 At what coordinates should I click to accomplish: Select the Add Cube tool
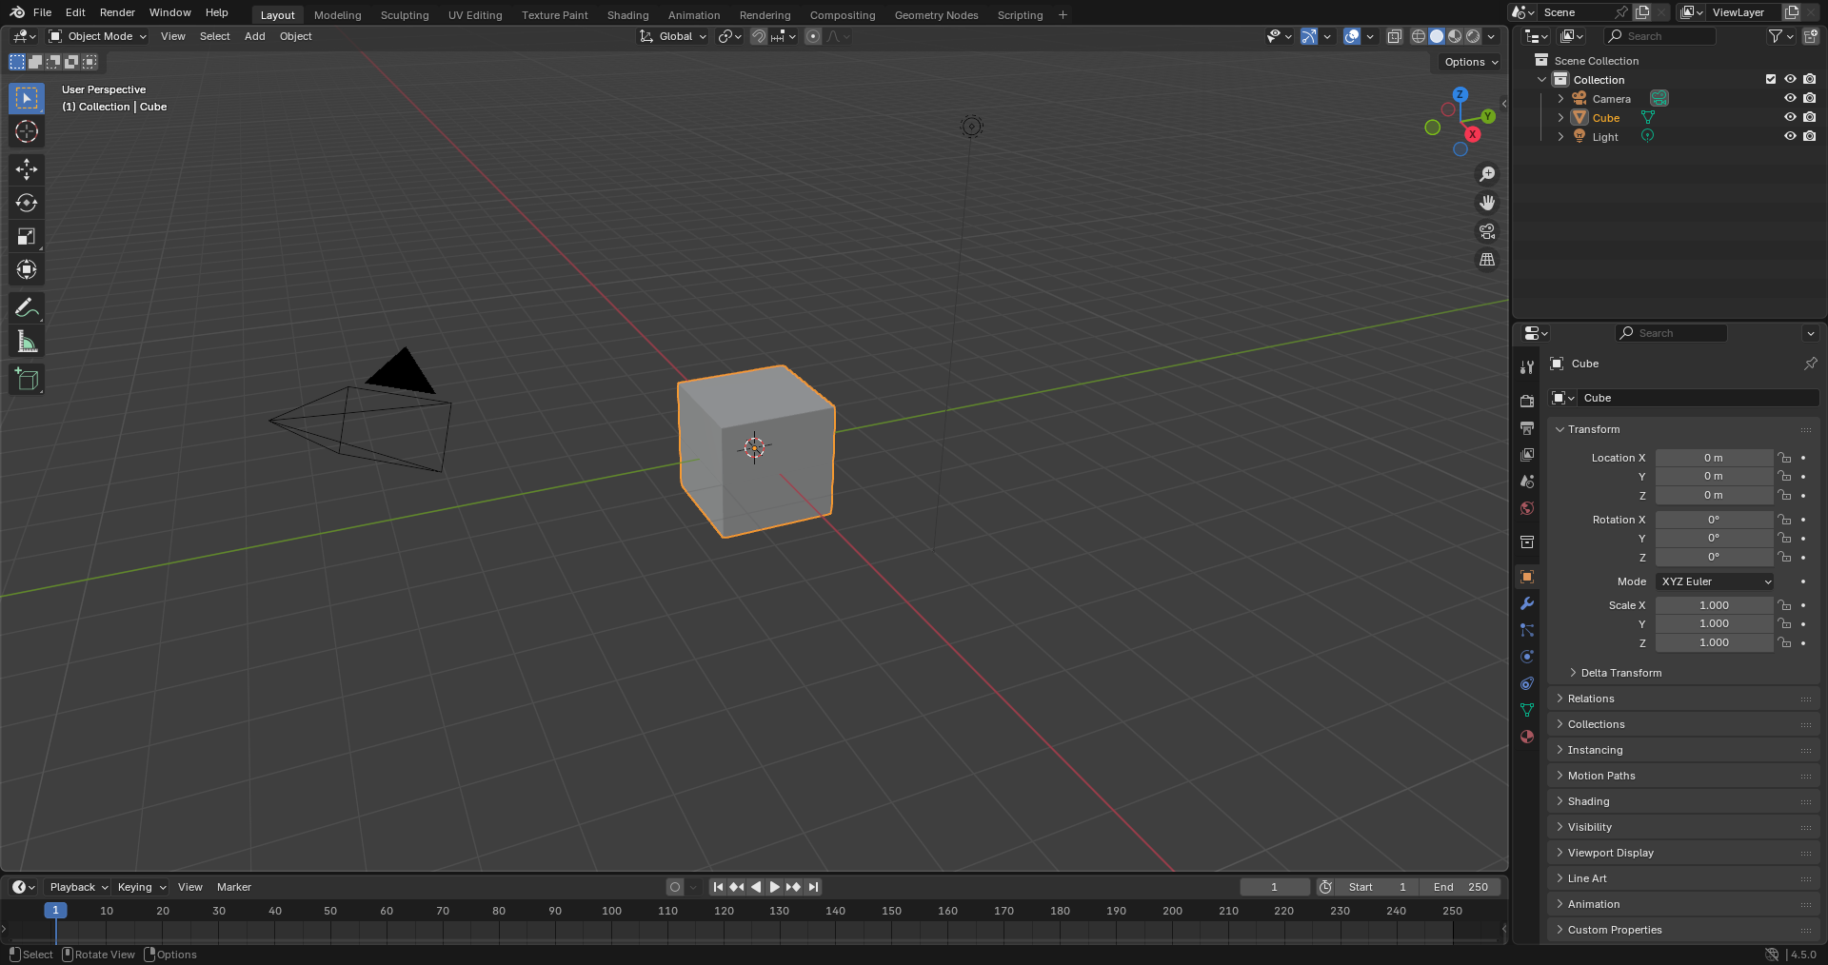pos(26,379)
